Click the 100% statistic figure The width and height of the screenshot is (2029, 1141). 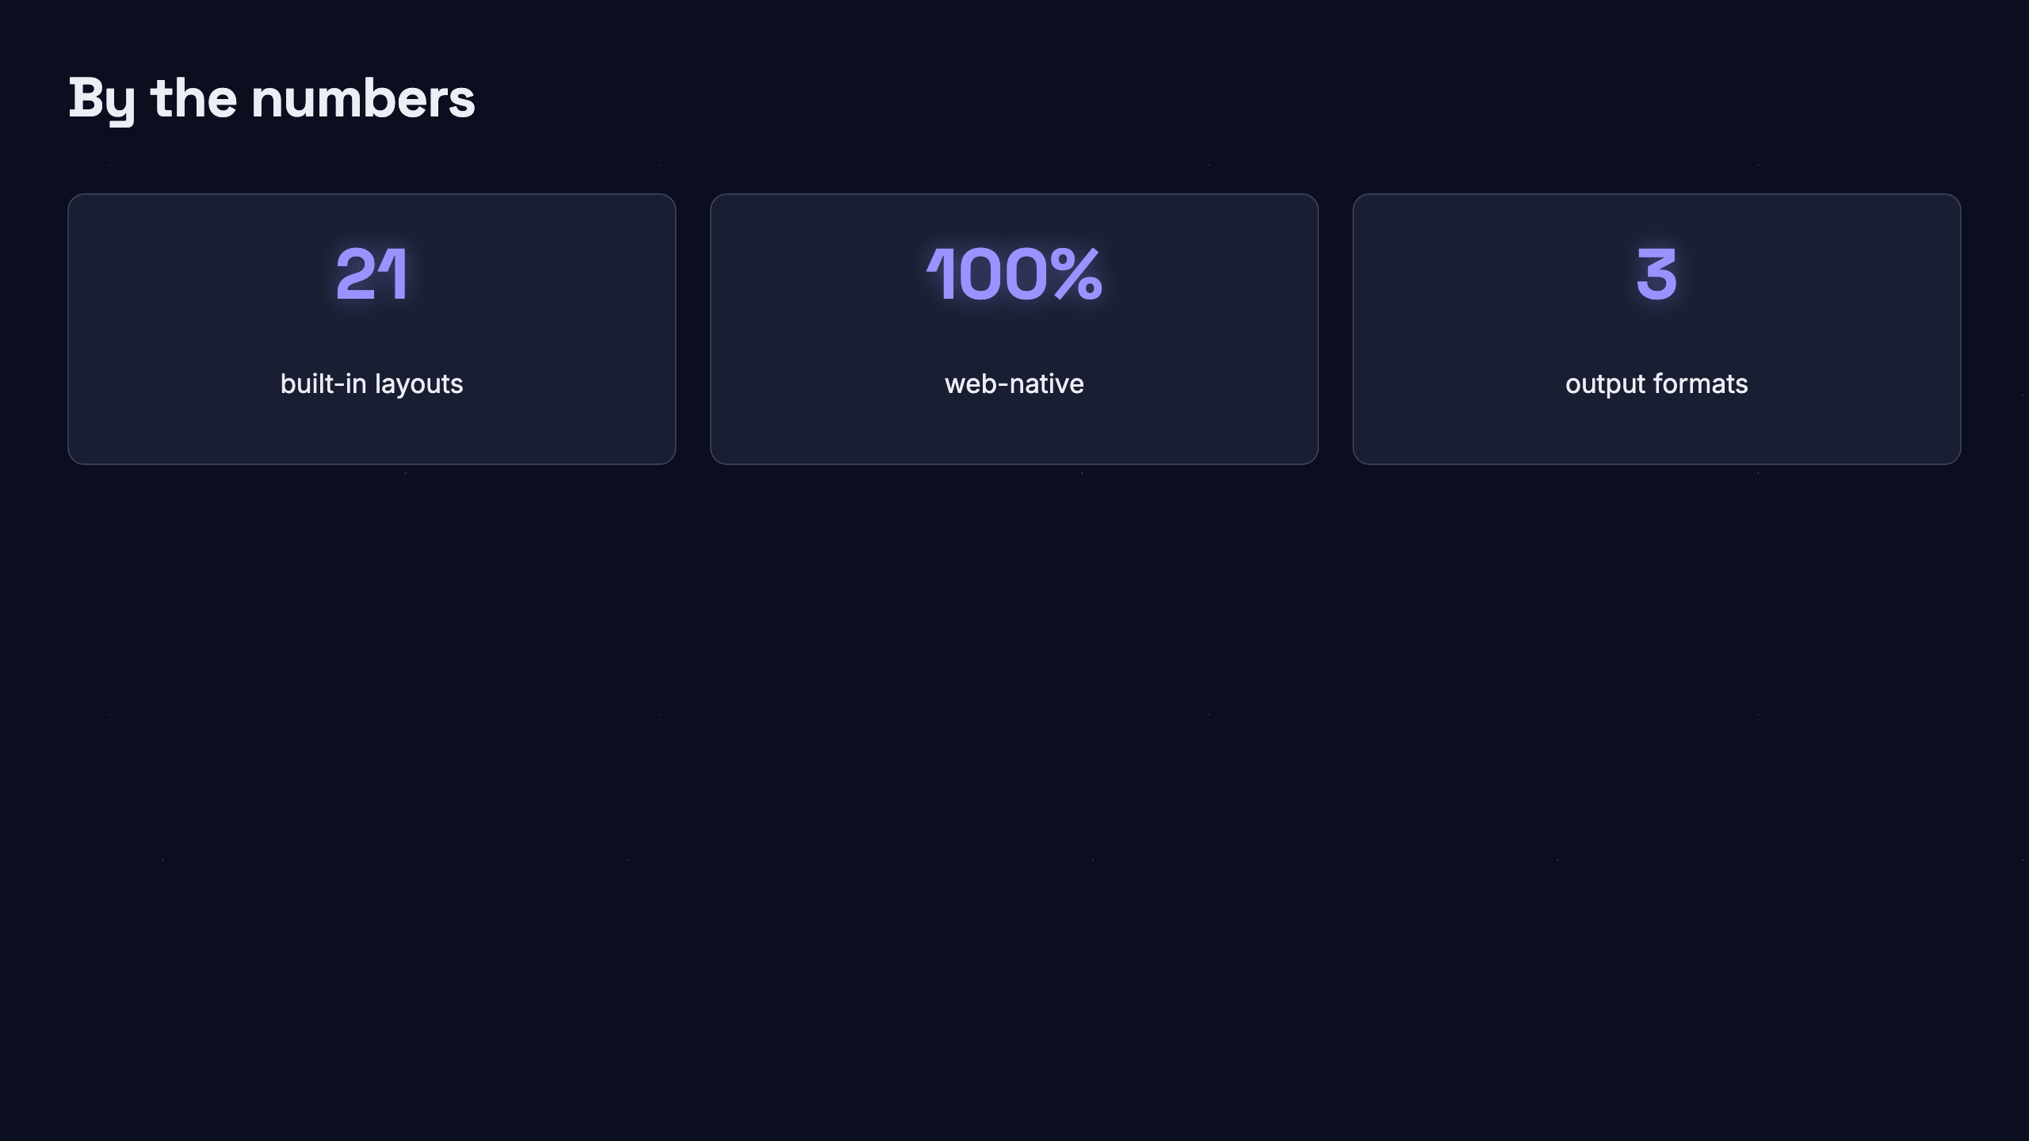coord(1014,274)
